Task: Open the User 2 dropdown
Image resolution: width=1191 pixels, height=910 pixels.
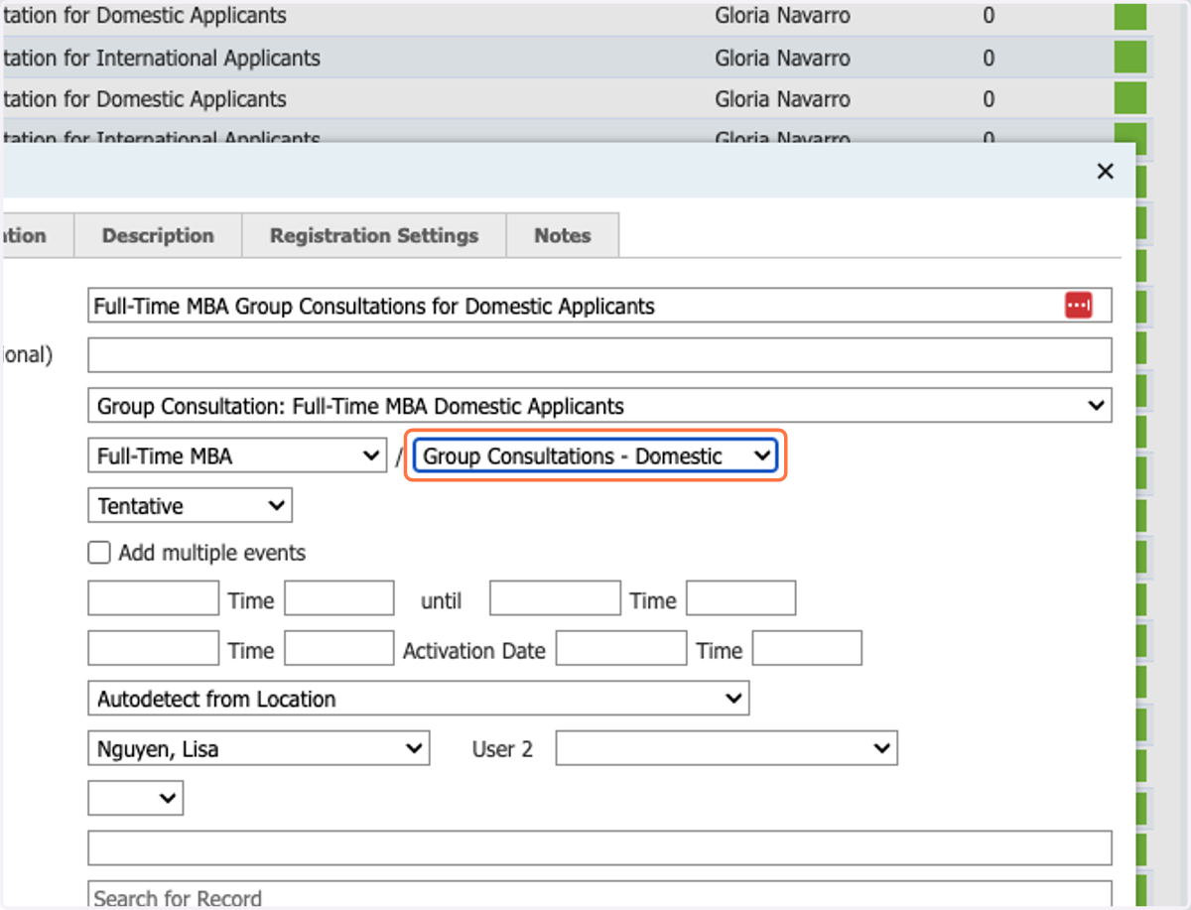Action: (727, 749)
